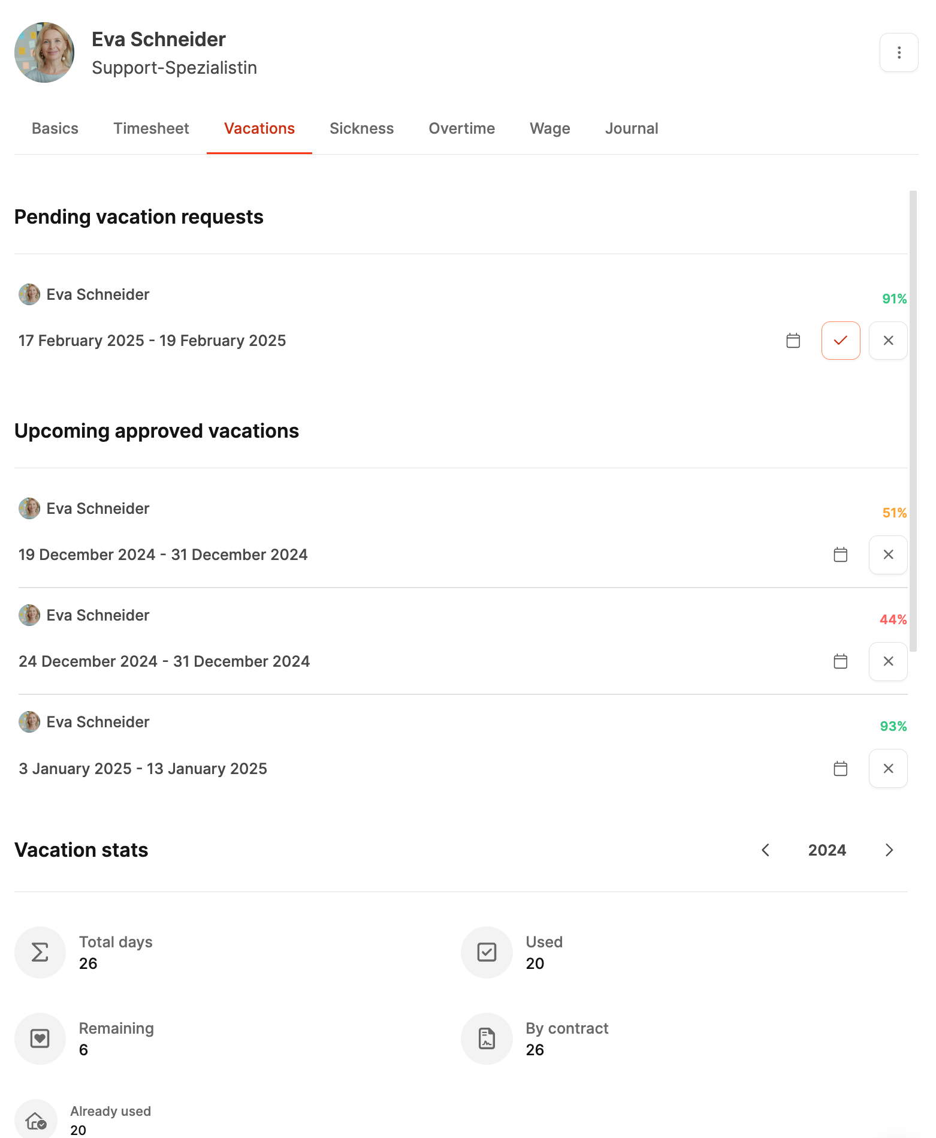Click Eva Schneider's large profile photo
Screen dimensions: 936x1138
click(44, 53)
